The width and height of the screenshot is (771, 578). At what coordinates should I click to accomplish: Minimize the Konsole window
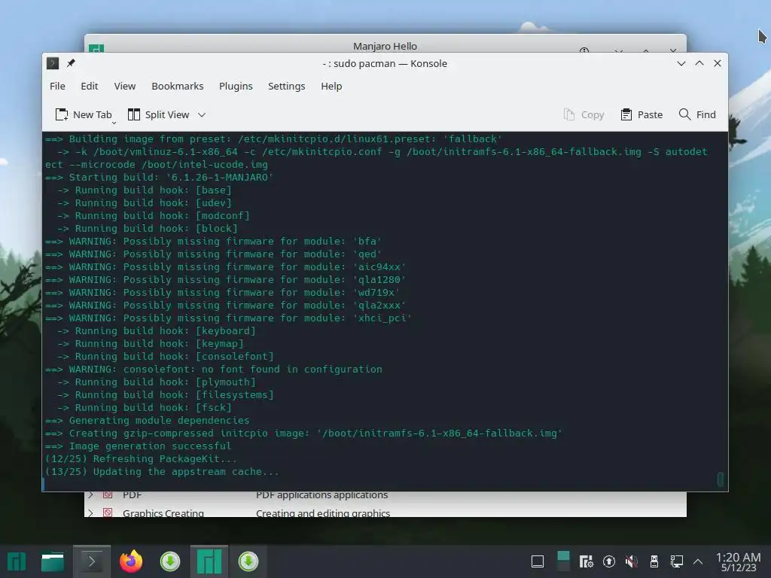[x=681, y=63]
